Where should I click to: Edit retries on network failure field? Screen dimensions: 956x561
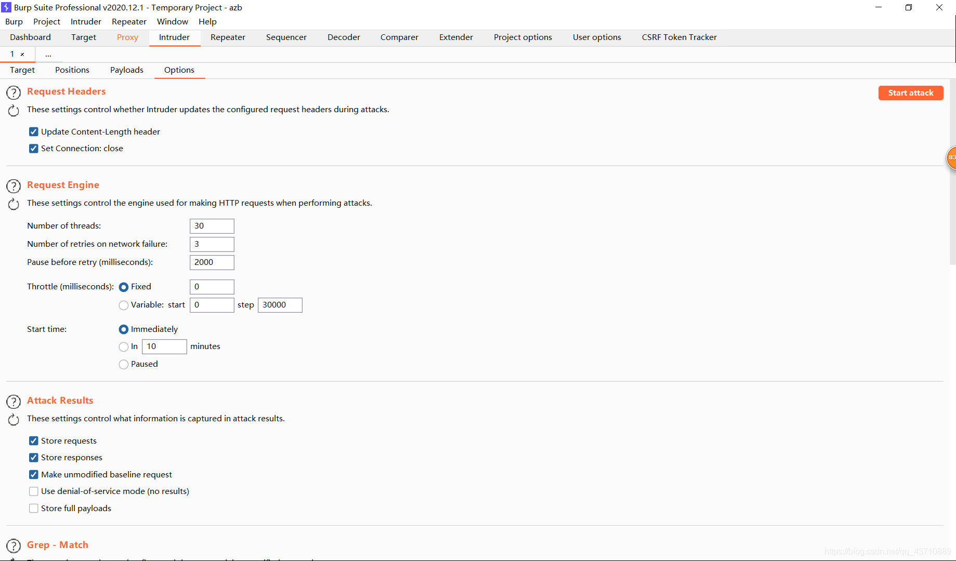point(212,244)
